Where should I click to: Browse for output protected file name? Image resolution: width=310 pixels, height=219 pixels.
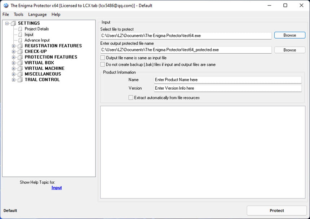tap(290, 50)
